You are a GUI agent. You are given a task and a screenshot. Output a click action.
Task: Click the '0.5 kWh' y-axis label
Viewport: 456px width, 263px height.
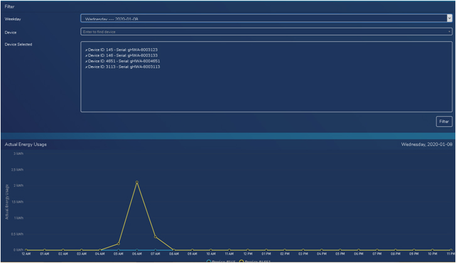point(17,234)
